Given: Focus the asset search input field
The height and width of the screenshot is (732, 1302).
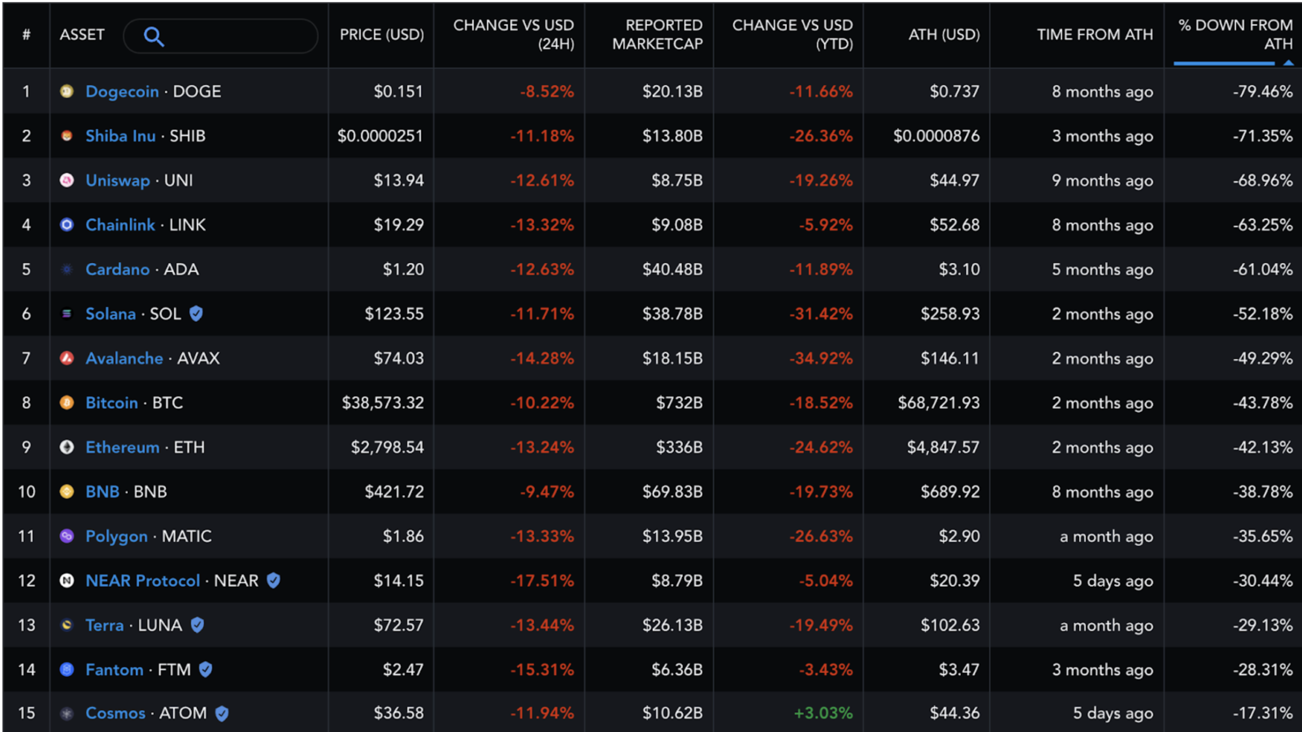Looking at the screenshot, I should [x=238, y=36].
